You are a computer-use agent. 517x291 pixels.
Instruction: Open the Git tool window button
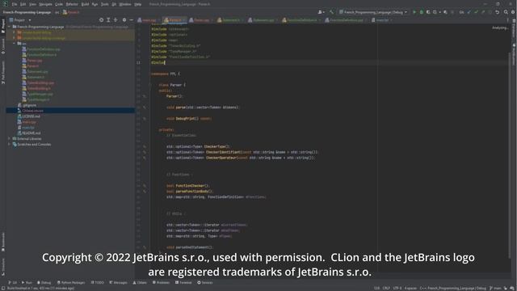(13, 283)
